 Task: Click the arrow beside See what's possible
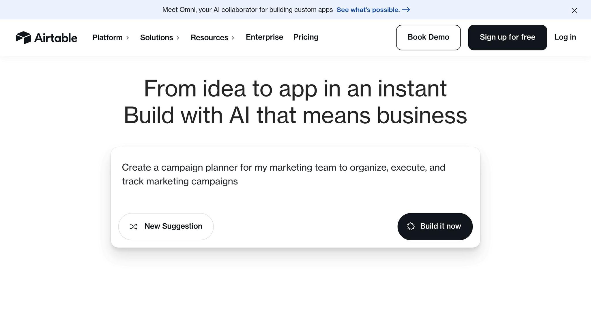coord(406,10)
